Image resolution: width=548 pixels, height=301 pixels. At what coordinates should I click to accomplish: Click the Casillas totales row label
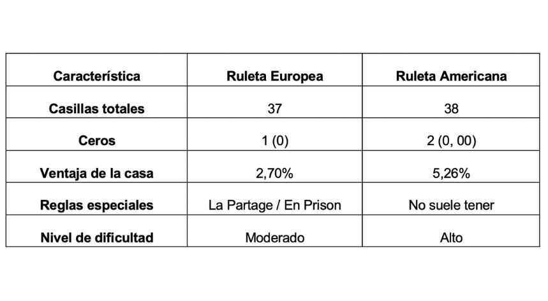point(96,109)
